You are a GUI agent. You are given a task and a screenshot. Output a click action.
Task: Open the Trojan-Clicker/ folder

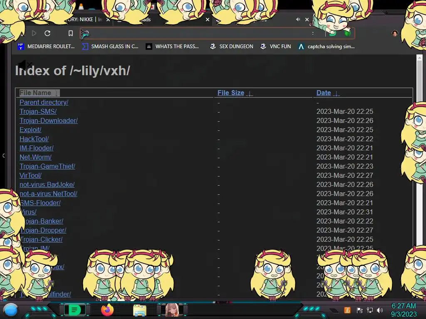42,240
